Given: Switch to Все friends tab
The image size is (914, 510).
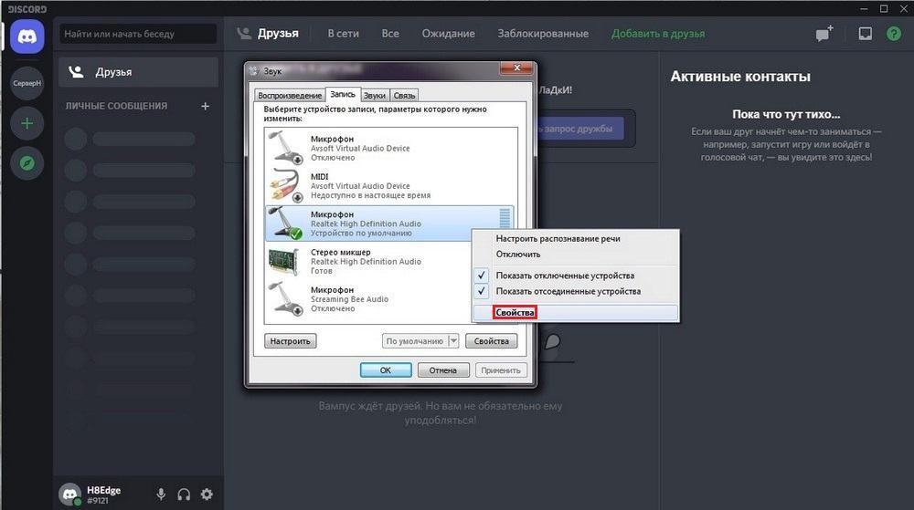Looking at the screenshot, I should point(390,34).
